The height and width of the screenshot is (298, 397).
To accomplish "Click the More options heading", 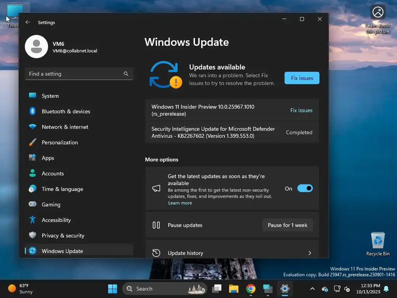I will pos(162,159).
